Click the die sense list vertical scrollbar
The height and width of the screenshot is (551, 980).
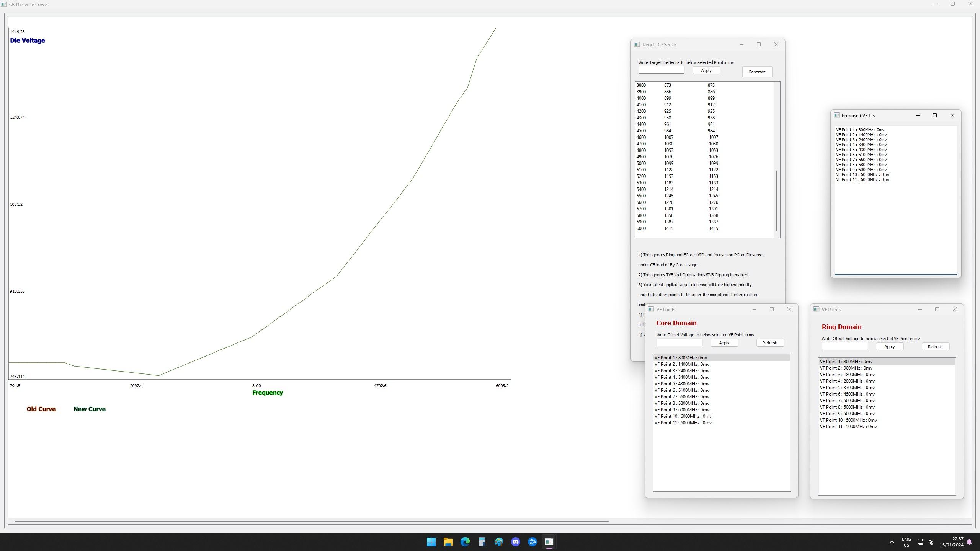tap(776, 201)
